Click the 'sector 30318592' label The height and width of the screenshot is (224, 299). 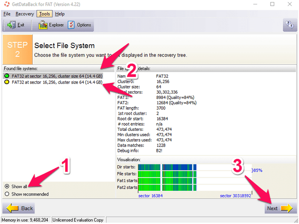coord(236,196)
